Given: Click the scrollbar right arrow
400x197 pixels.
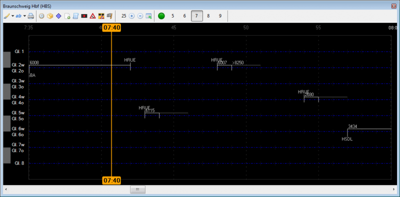Looking at the screenshot, I should coord(394,189).
